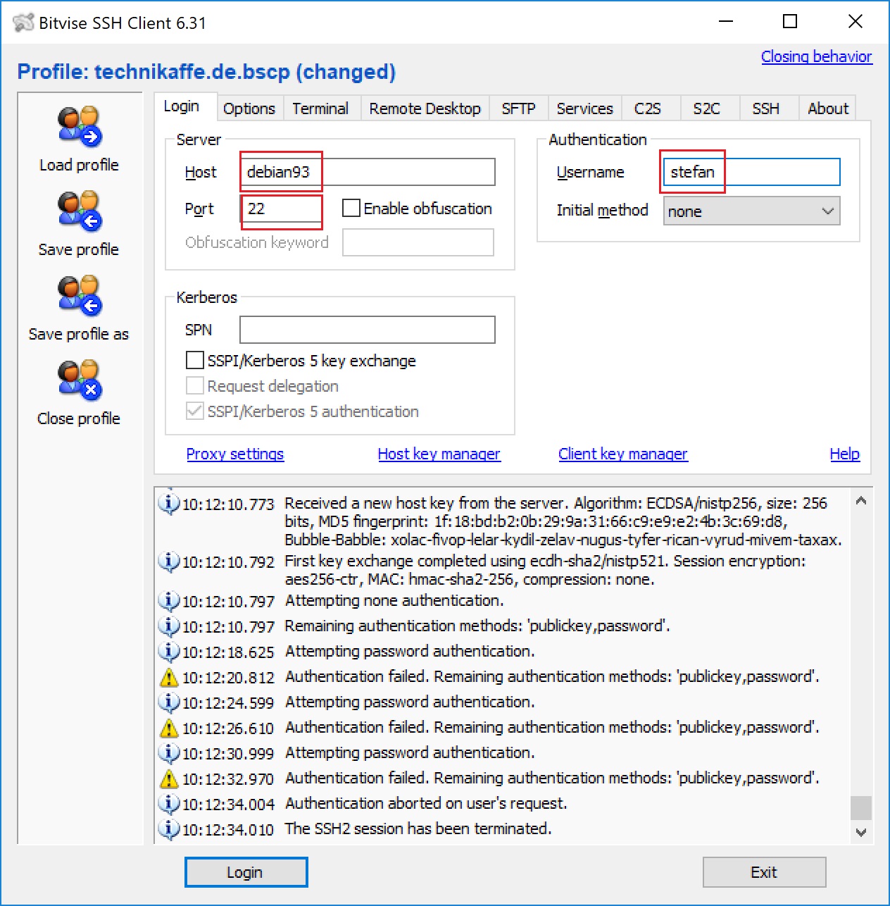890x906 pixels.
Task: Click the Save profile as icon
Action: point(80,295)
